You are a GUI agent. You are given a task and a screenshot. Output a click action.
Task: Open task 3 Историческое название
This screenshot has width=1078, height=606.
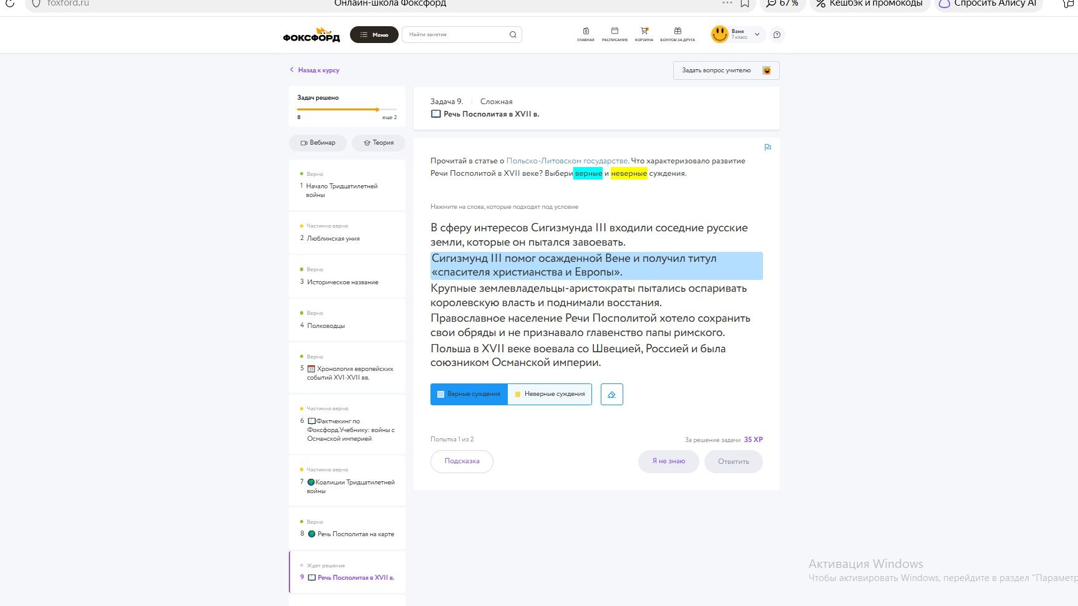347,277
